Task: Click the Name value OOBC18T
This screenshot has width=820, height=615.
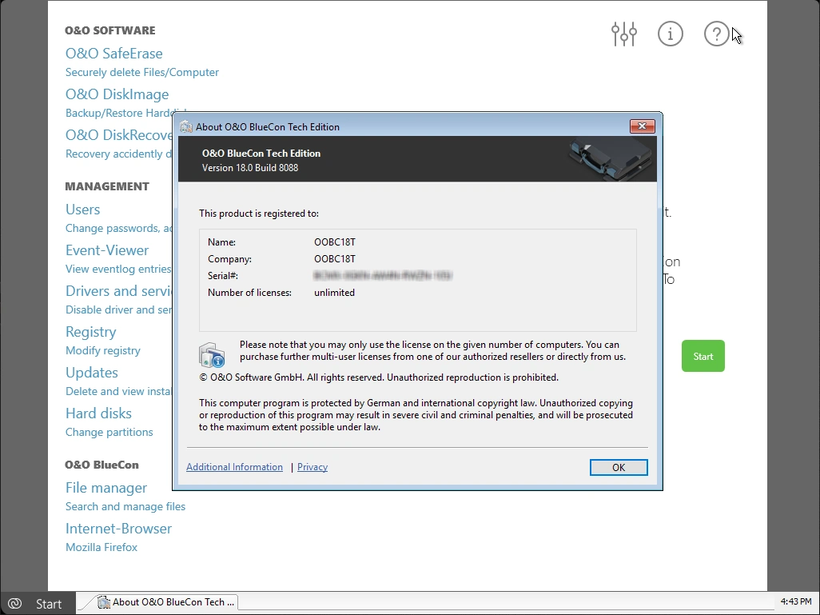Action: [x=335, y=242]
